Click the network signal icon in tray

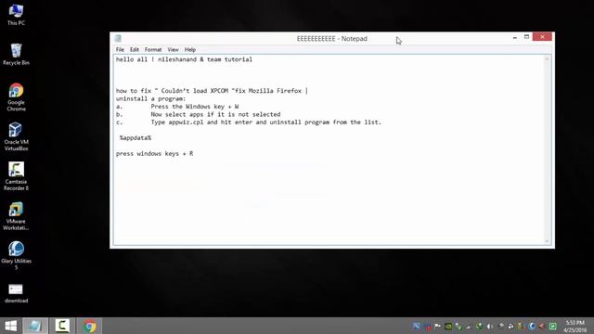pyautogui.click(x=469, y=327)
